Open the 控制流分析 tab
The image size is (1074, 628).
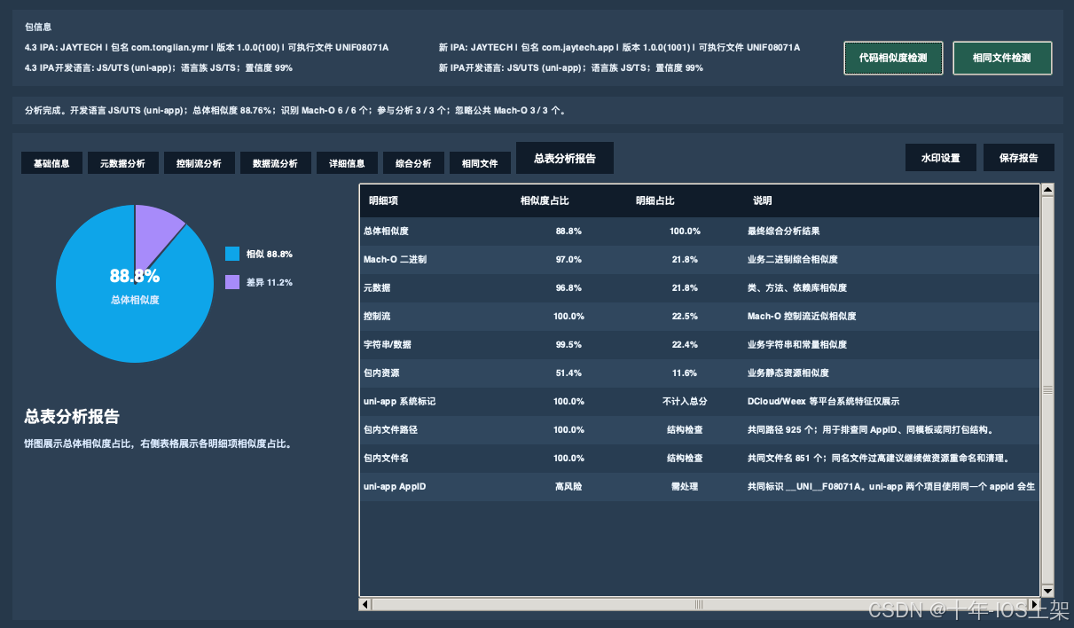point(199,163)
